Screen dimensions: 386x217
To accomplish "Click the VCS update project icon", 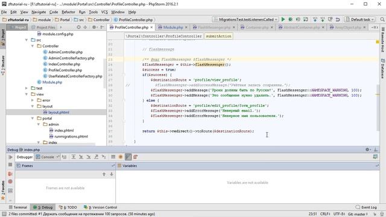I will tap(315, 19).
